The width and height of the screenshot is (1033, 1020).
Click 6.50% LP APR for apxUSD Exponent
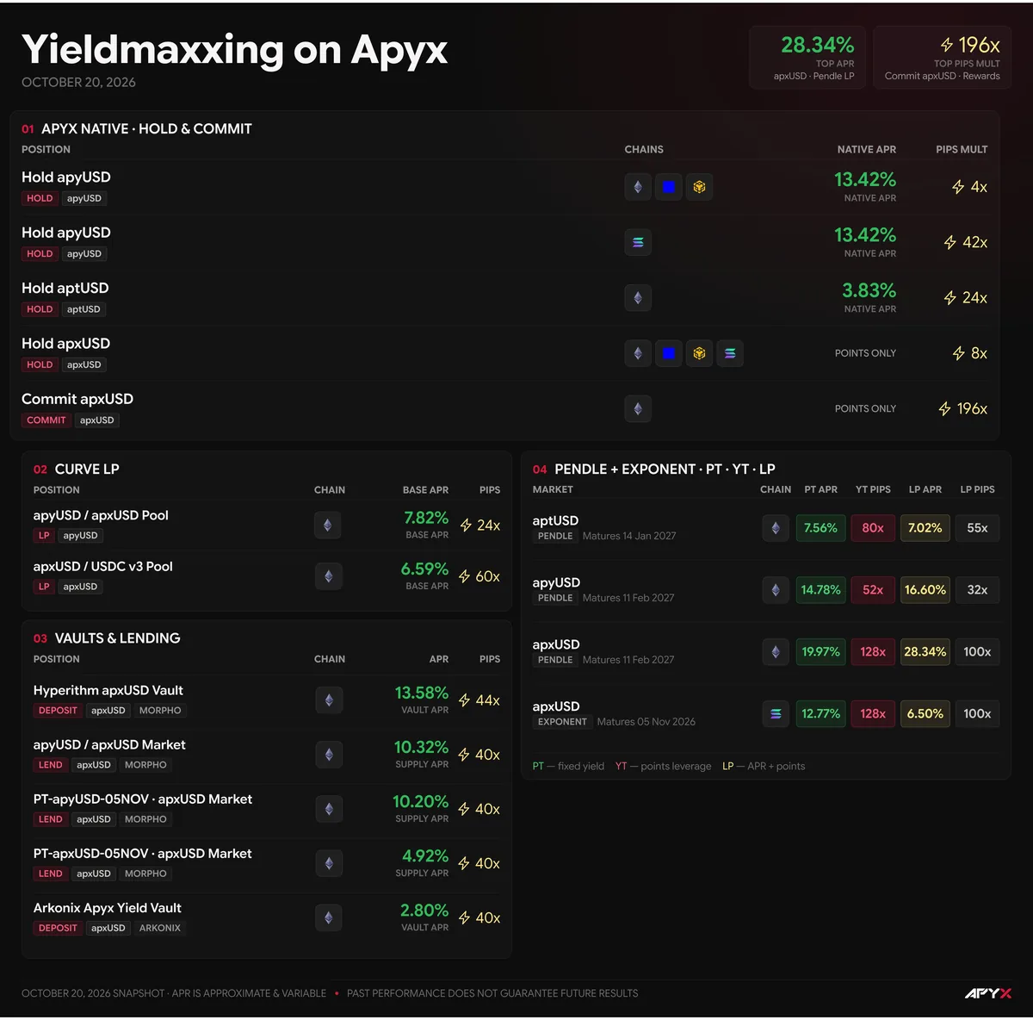coord(925,714)
